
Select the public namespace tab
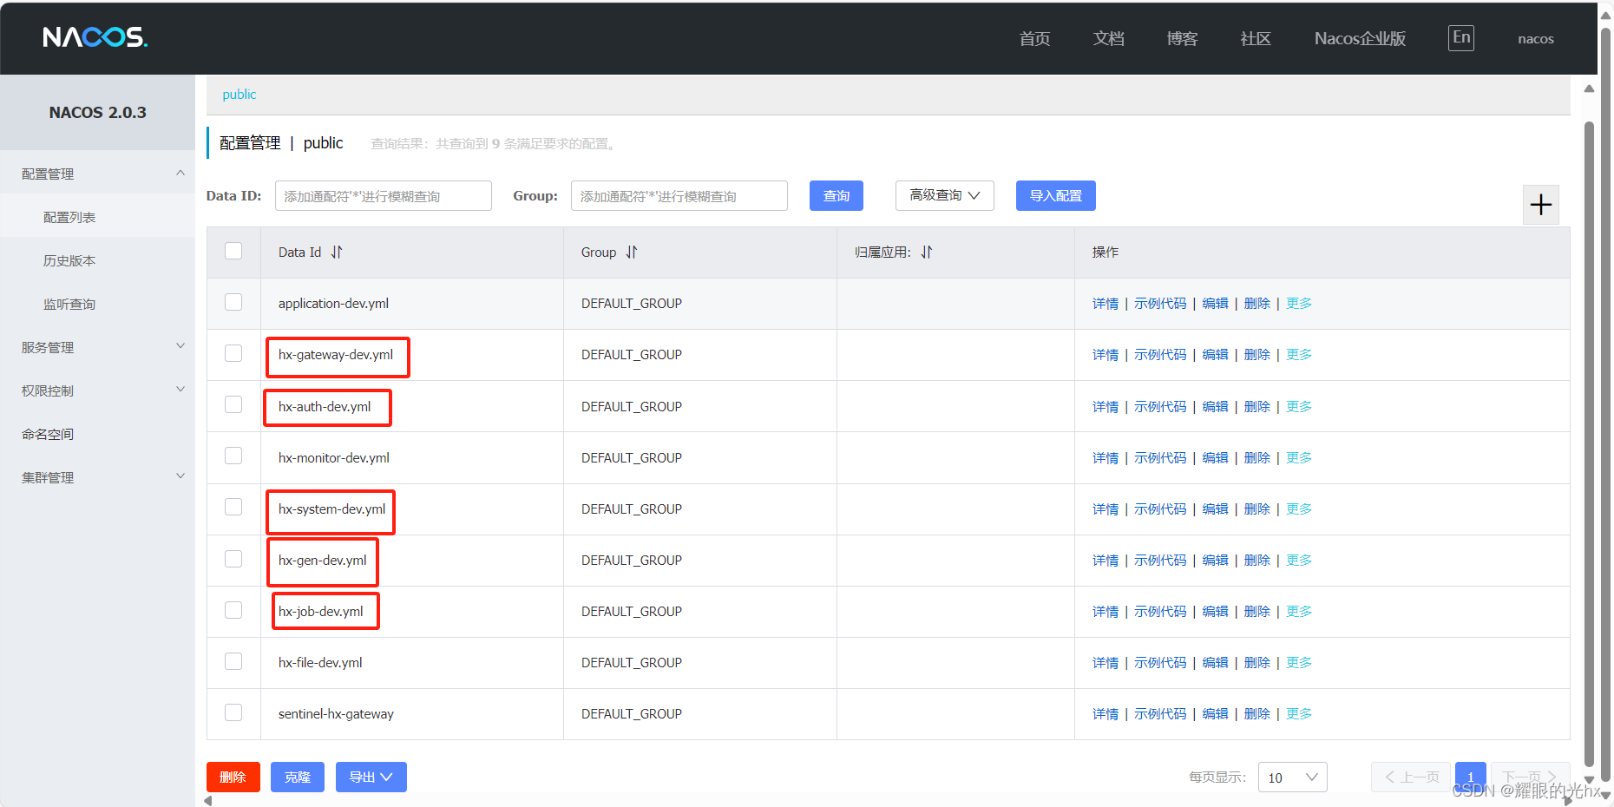[x=239, y=95]
